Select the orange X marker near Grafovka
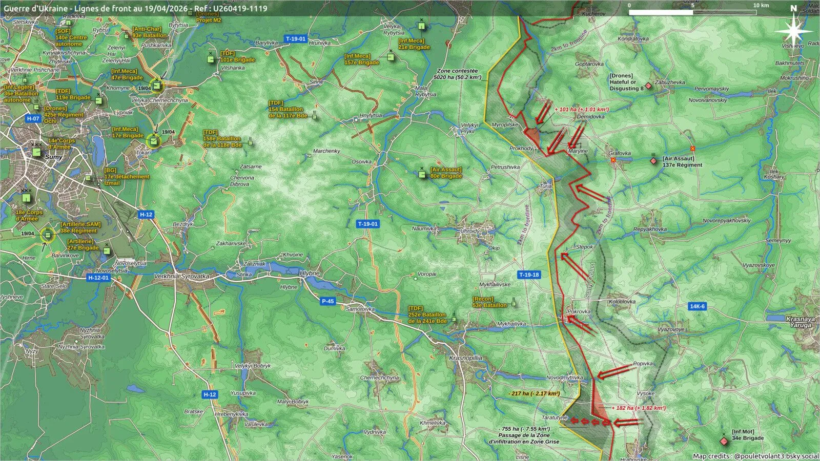This screenshot has height=461, width=820. point(613,160)
